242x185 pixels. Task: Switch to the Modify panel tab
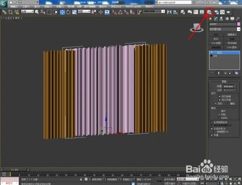[x=216, y=19]
